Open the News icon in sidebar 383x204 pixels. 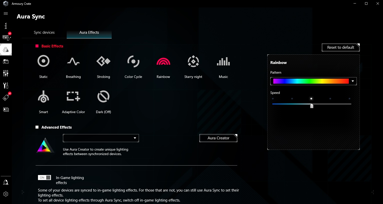tap(6, 109)
